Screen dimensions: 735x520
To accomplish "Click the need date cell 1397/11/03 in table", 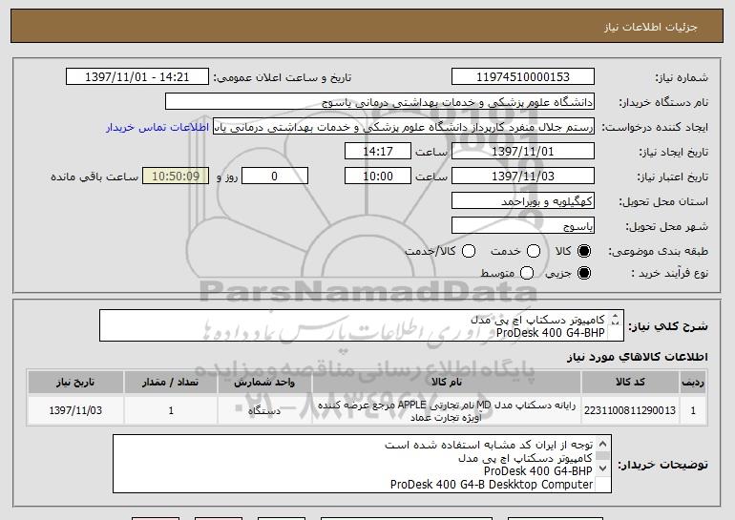I will click(x=75, y=410).
